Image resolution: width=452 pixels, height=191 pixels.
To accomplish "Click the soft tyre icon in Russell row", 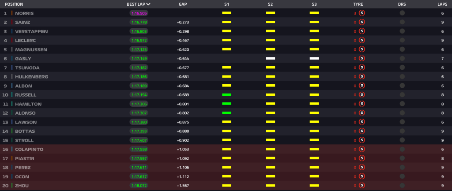I will 362,95.
